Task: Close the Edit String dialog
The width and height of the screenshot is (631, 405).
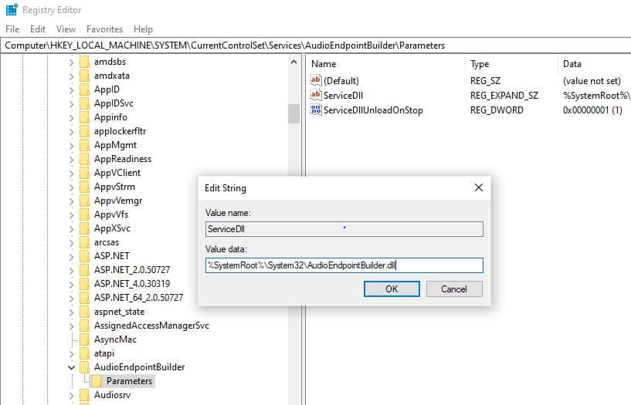Action: [479, 187]
